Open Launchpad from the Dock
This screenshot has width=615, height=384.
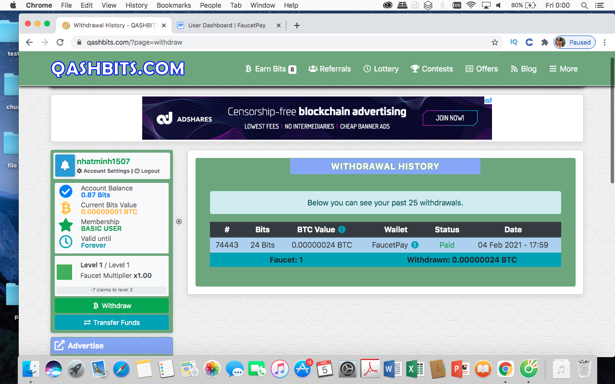76,369
